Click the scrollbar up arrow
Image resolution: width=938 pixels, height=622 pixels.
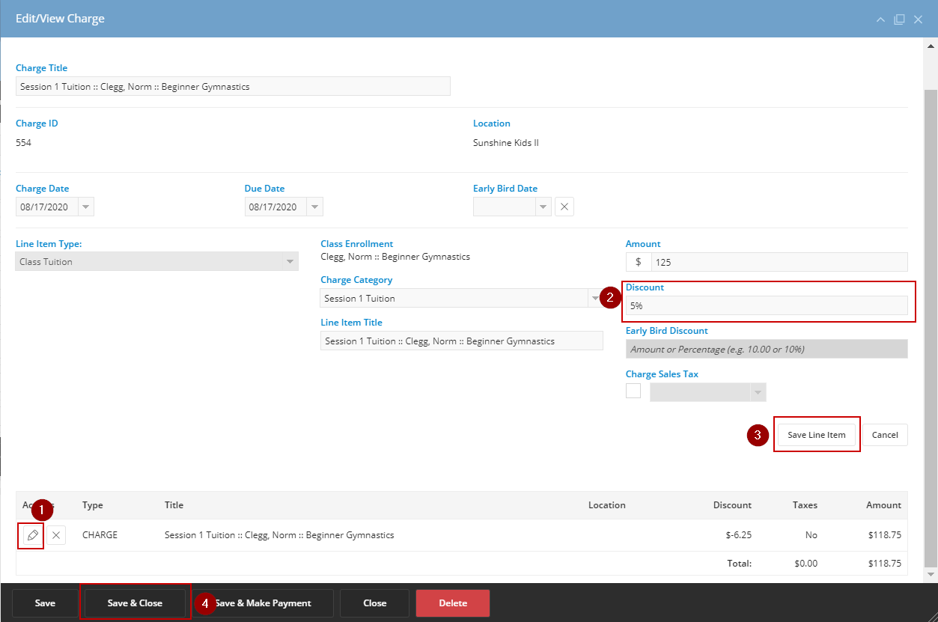931,46
